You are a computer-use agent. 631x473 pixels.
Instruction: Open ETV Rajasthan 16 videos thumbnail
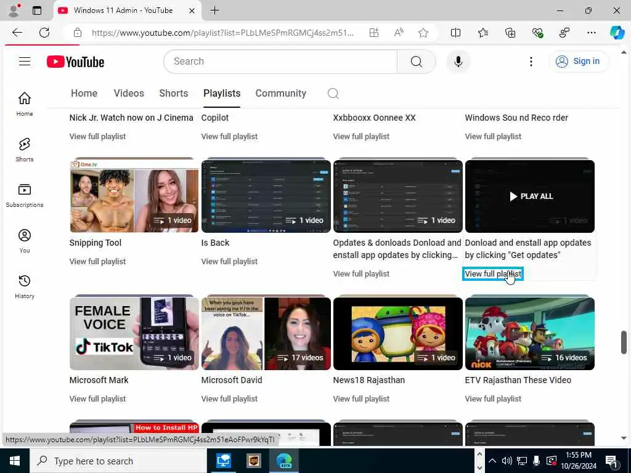[x=529, y=333]
